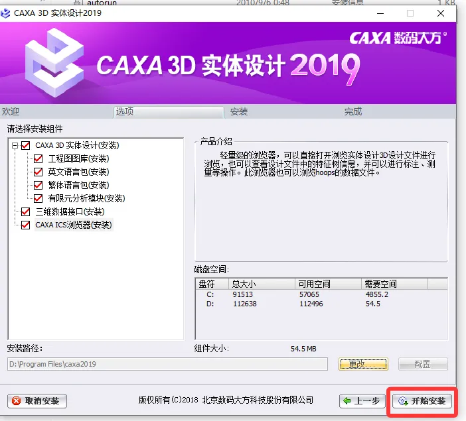Toggle the 工程图图库 checkbox
Viewport: 466px width, 421px height.
(x=38, y=159)
